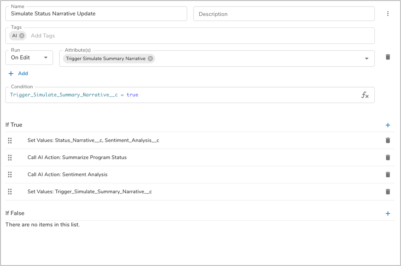Delete Summarize Program Status AI action
The image size is (401, 266).
388,157
